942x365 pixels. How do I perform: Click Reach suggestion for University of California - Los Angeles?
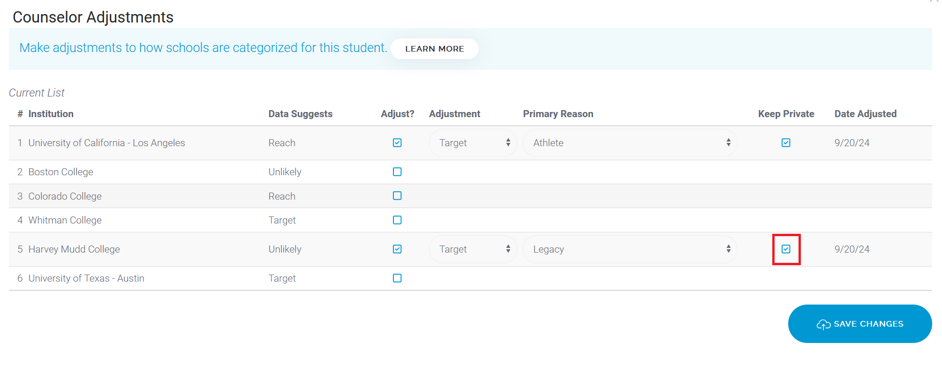282,143
